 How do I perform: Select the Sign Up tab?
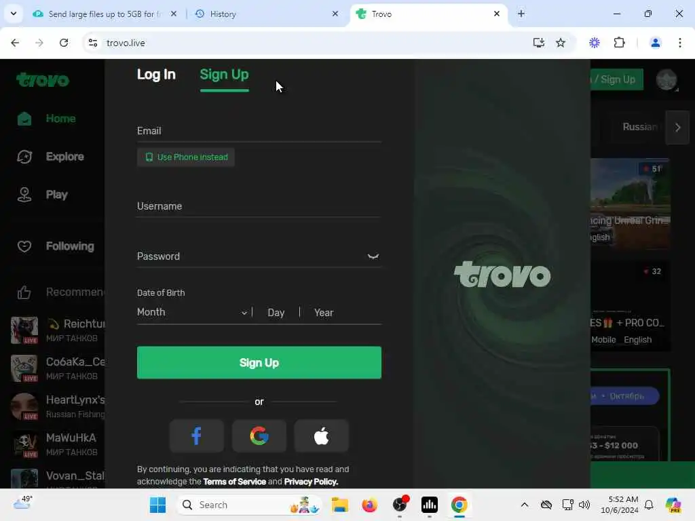tap(224, 75)
